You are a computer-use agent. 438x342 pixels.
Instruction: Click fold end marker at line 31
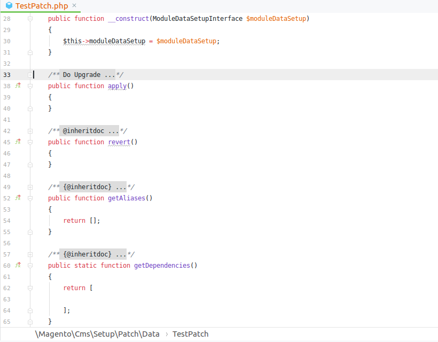pos(30,52)
